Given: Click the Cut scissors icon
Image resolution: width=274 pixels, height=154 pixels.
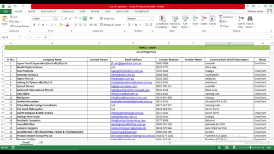Looking at the screenshot, I should [x=11, y=17].
